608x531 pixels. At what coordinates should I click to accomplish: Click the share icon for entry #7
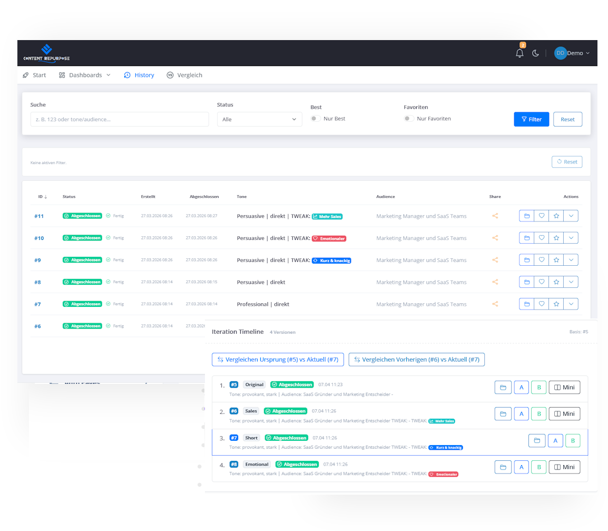coord(495,304)
